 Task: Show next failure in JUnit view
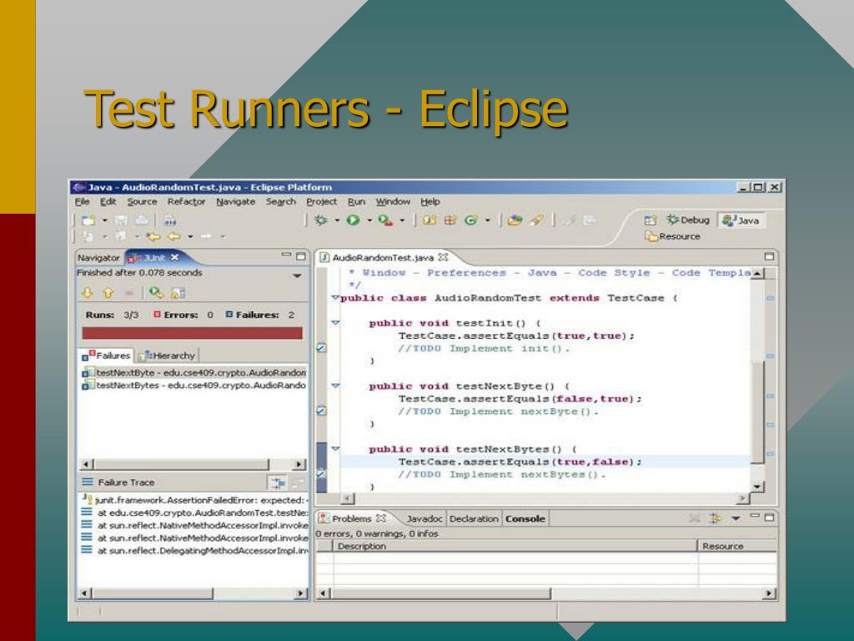[87, 293]
